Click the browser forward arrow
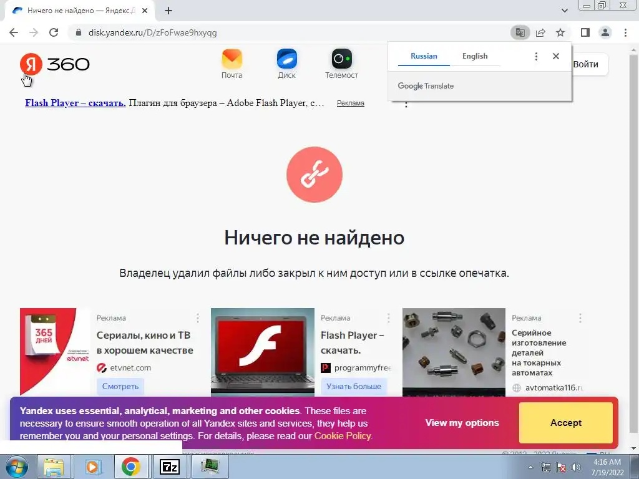 34,32
